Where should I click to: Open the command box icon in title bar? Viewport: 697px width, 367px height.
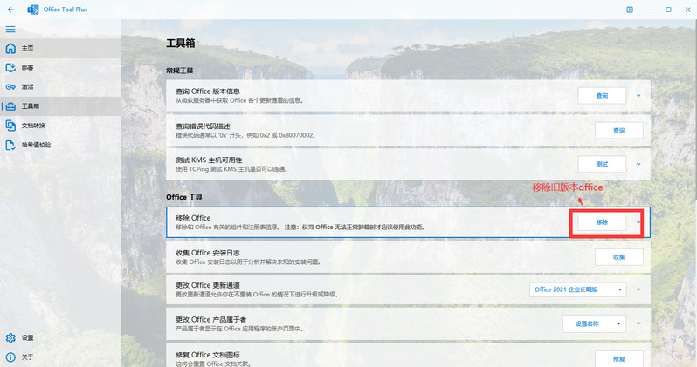tap(629, 10)
